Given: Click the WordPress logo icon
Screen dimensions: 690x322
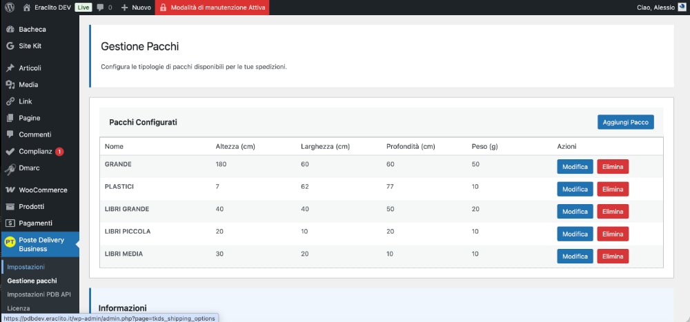Looking at the screenshot, I should (10, 8).
